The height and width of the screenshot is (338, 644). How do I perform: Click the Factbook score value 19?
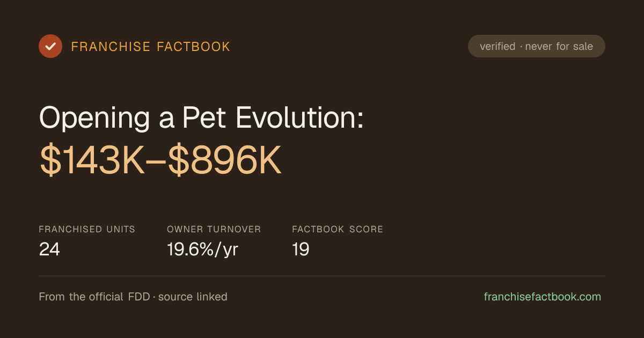301,249
